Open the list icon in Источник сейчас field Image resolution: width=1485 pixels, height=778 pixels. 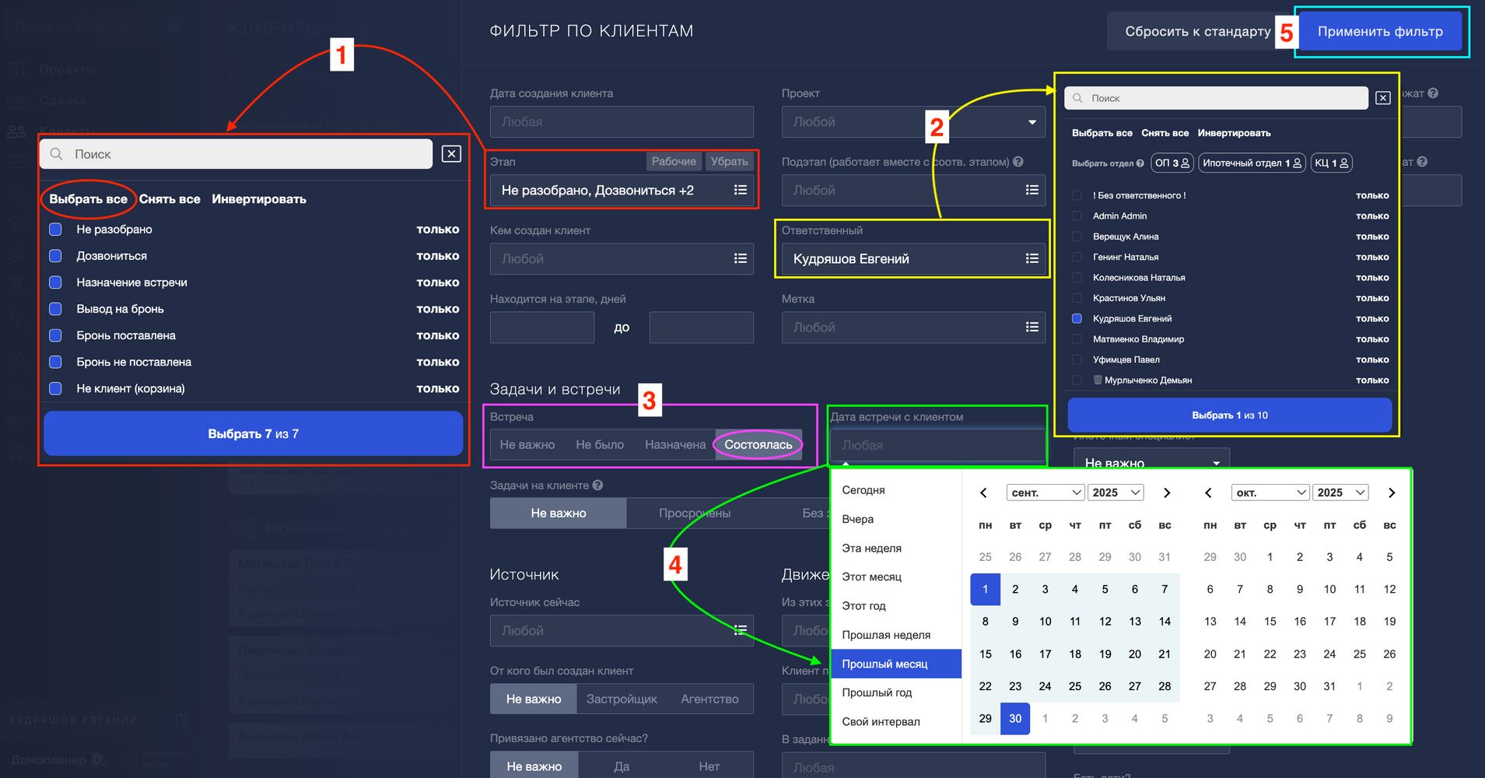point(740,630)
